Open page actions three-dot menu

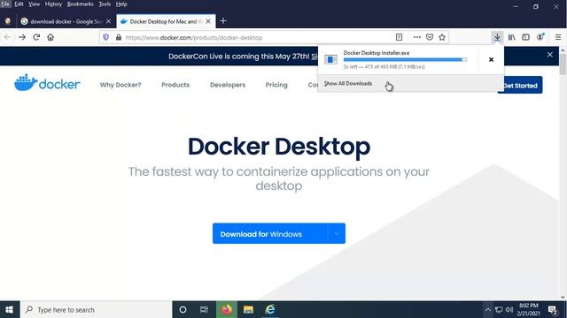pyautogui.click(x=417, y=37)
